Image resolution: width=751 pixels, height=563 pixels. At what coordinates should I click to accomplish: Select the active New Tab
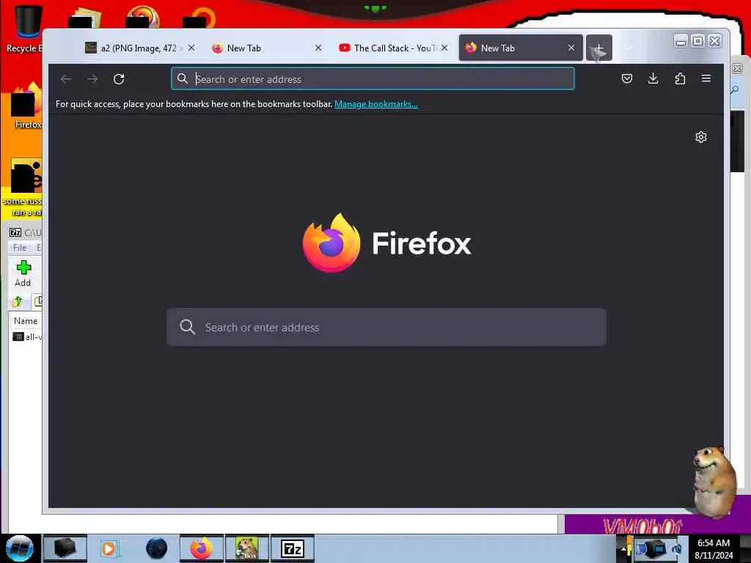[515, 48]
